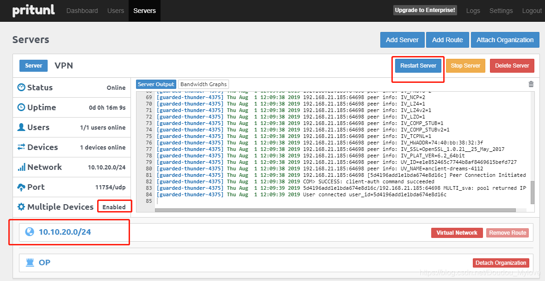This screenshot has height=281, width=545.
Task: Click the Virtual Network label button
Action: tap(457, 233)
